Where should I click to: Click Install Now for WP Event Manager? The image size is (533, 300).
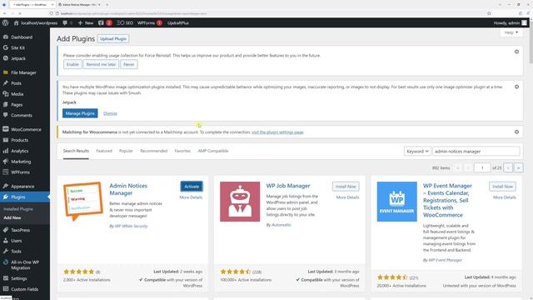tap(502, 187)
